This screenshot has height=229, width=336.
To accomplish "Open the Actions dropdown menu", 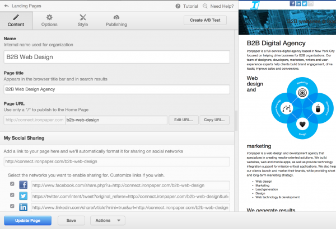I will [x=108, y=221].
